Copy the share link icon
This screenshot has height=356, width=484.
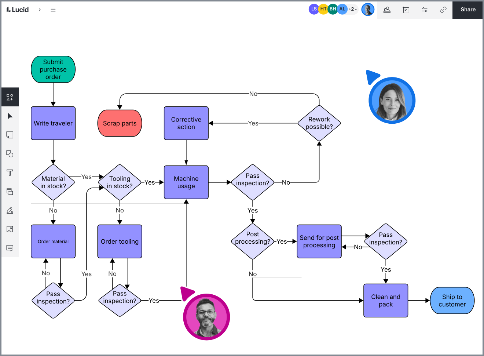[443, 10]
